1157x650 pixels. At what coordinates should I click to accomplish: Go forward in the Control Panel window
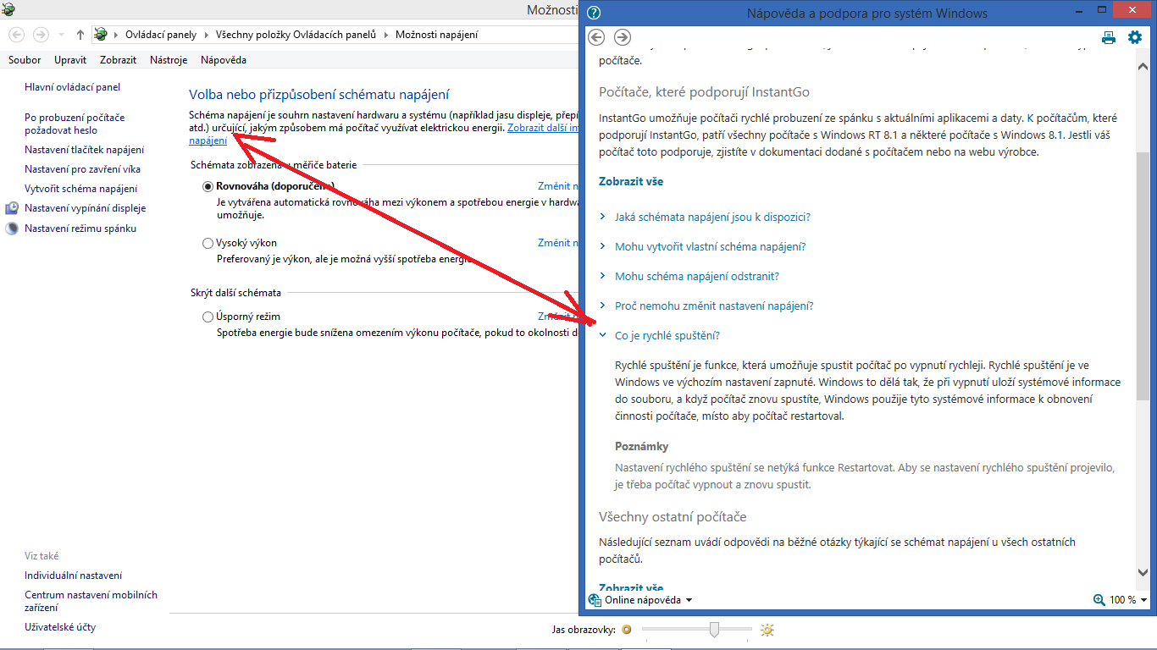click(x=41, y=35)
